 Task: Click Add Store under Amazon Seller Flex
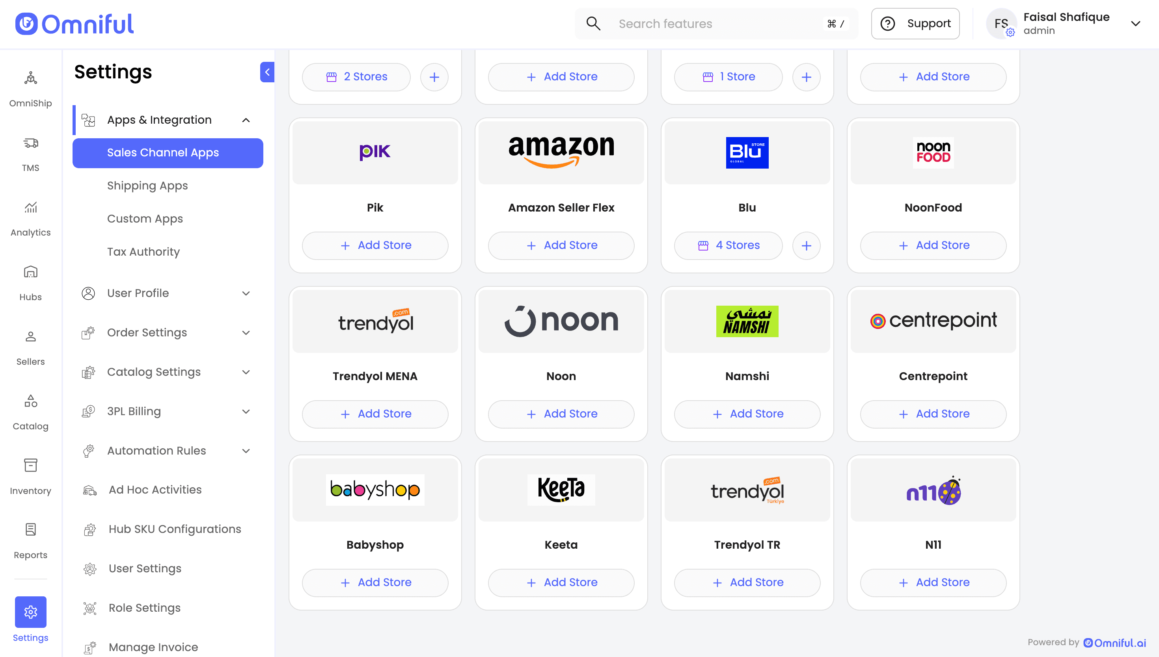tap(561, 245)
